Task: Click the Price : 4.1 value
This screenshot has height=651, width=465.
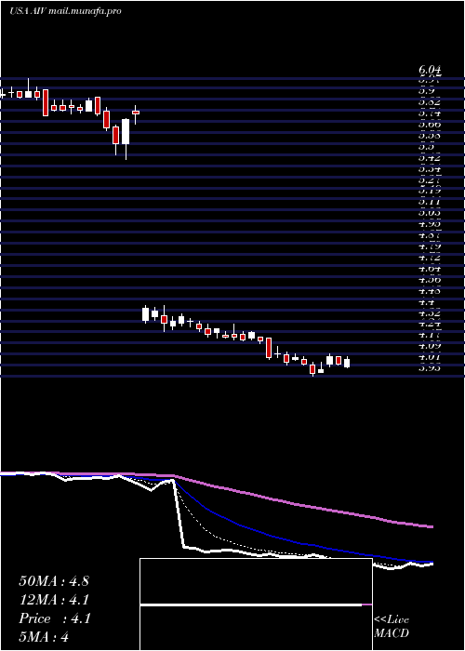Action: pos(55,618)
